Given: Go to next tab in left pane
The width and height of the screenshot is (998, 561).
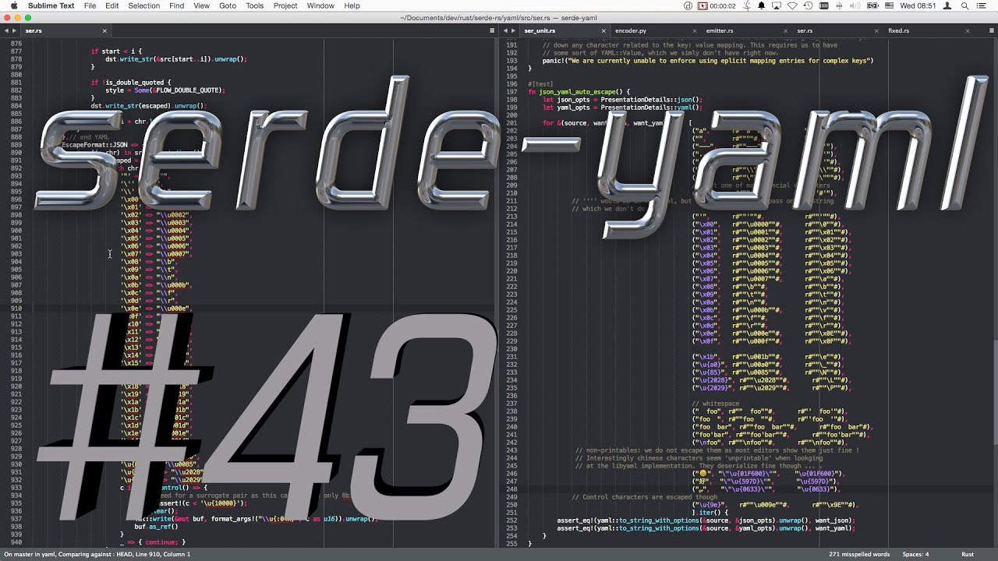Looking at the screenshot, I should pos(16,30).
